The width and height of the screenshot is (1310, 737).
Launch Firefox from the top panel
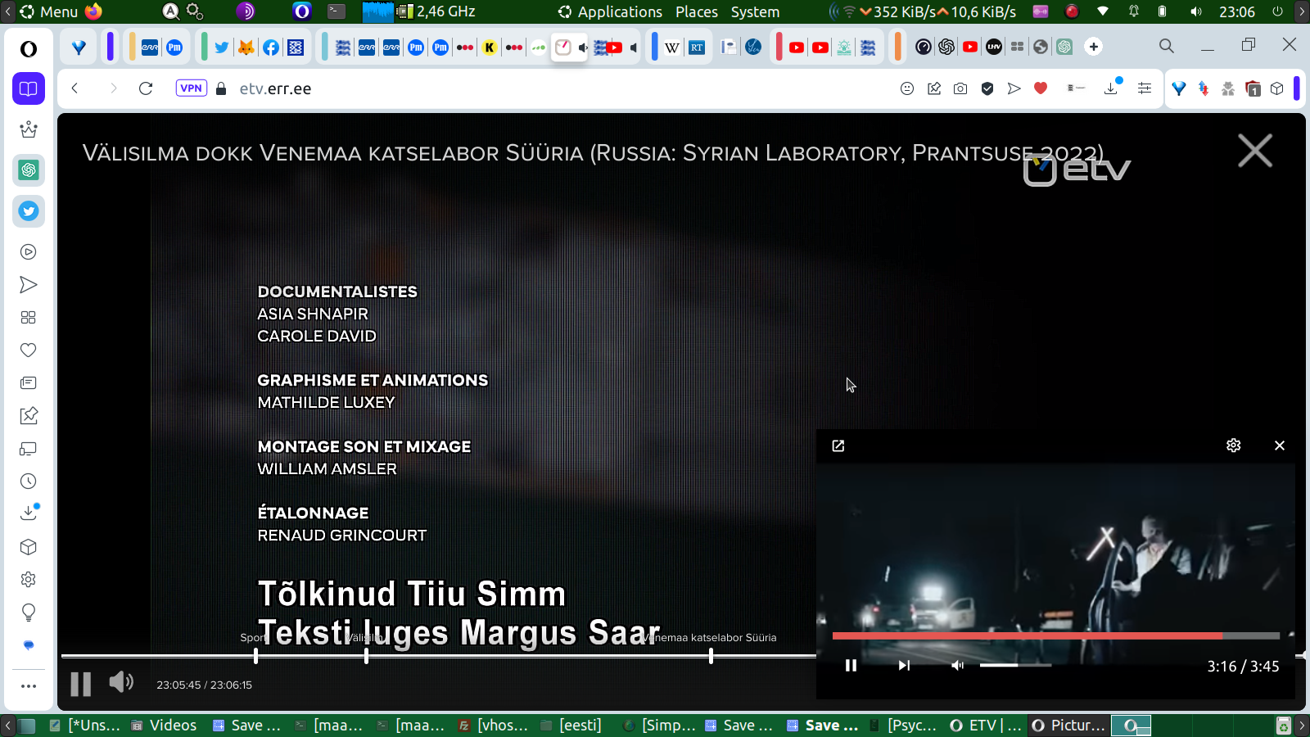[94, 11]
